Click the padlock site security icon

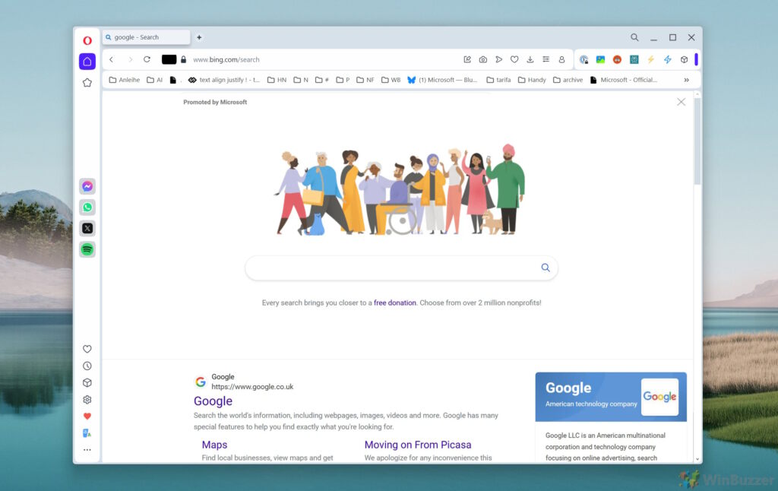[184, 59]
